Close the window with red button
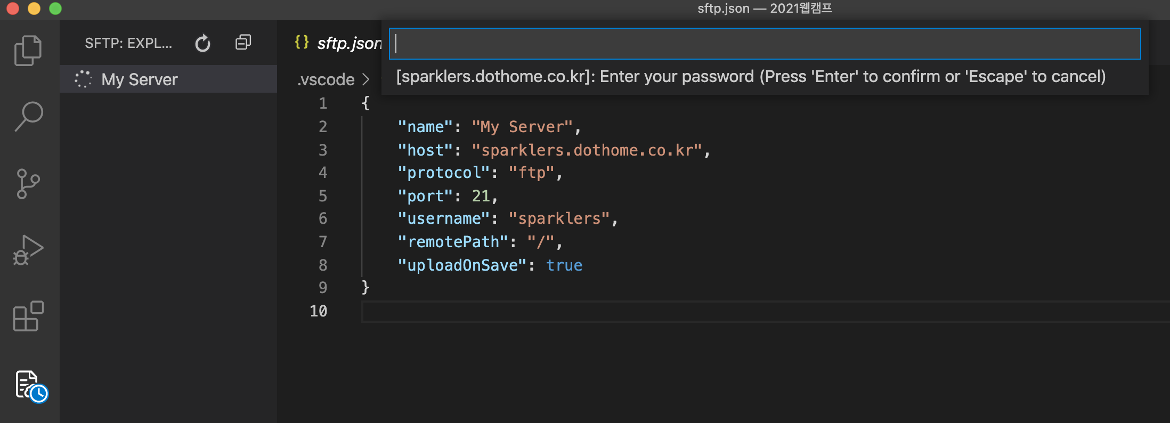Image resolution: width=1170 pixels, height=423 pixels. click(13, 9)
